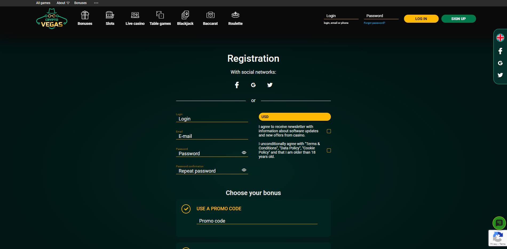This screenshot has height=249, width=507.
Task: Click Google icon in side panel
Action: (500, 63)
